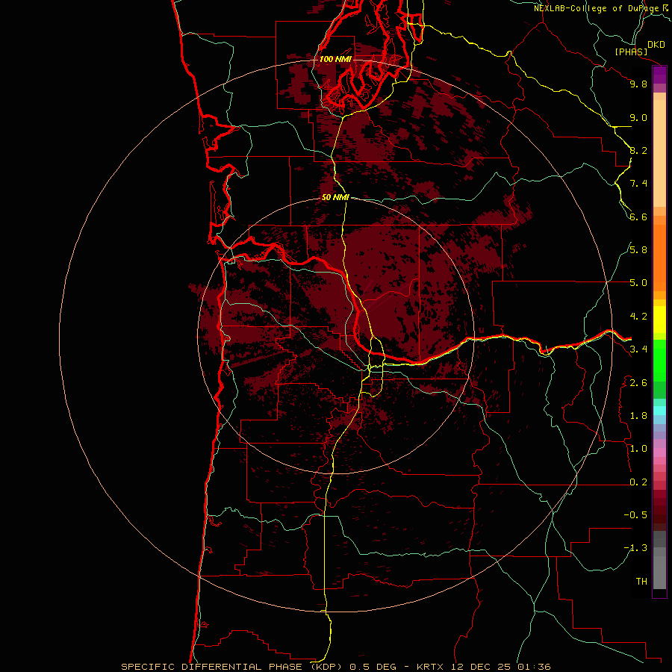Click the 01:36 timestamp
672x672 pixels.
pos(533,667)
